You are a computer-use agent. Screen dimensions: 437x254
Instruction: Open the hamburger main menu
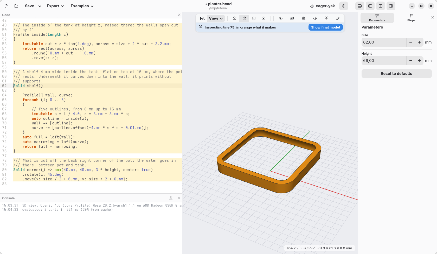[401, 6]
